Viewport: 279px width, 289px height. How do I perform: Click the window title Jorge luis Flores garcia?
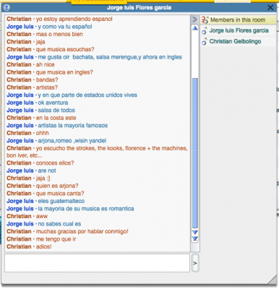point(139,8)
